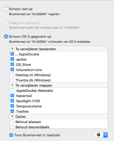Uncheck the ._ AppleDouble checkbox

(12, 54)
